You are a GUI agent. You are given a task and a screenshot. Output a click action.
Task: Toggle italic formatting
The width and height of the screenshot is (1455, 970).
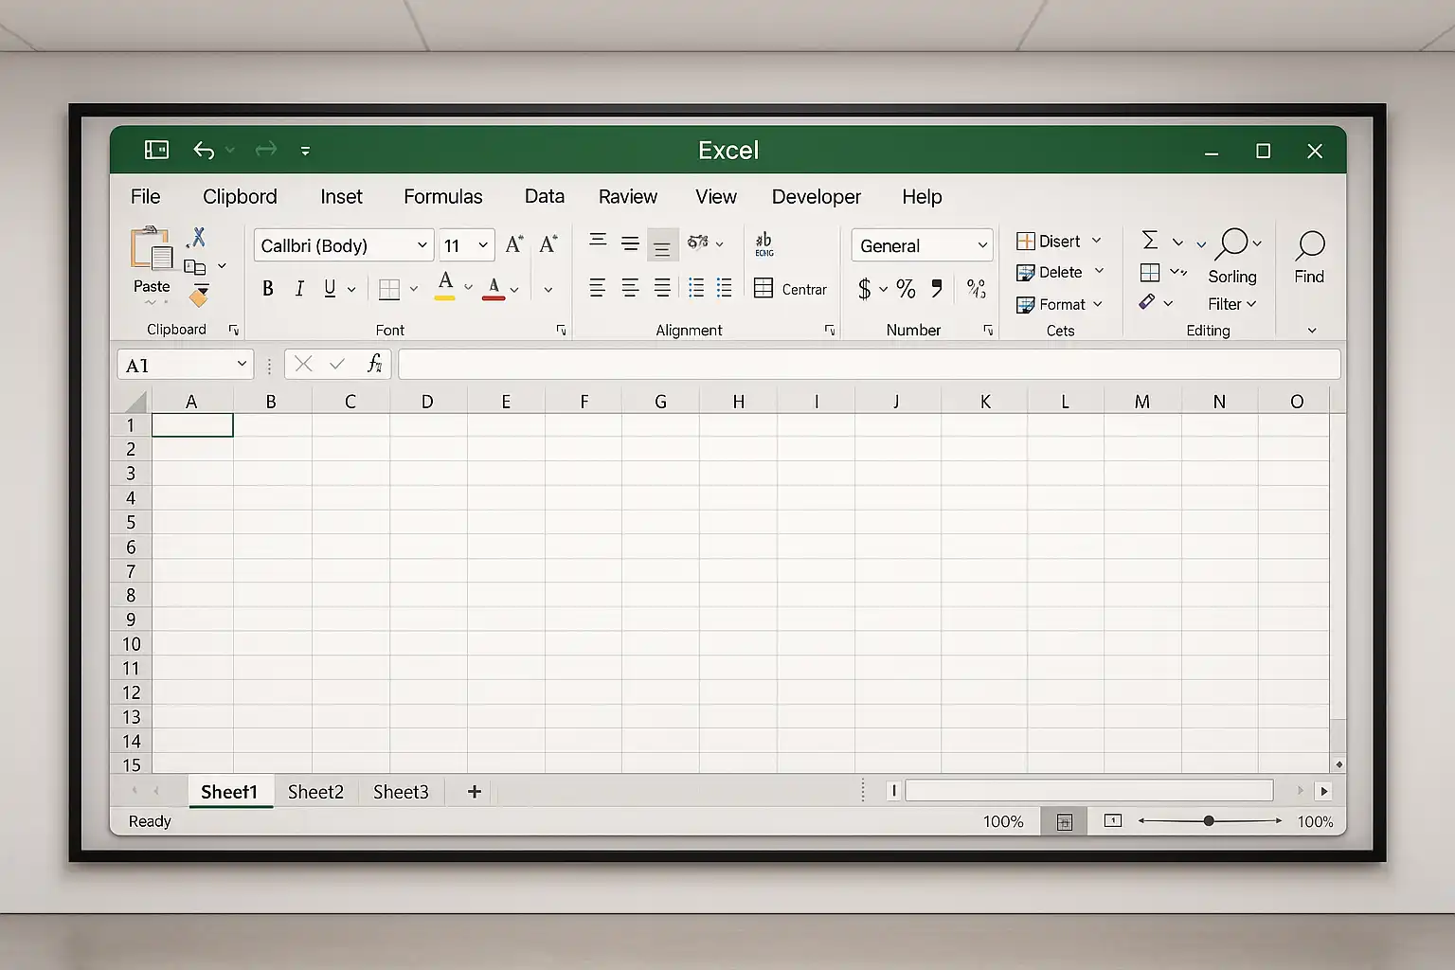[x=299, y=289]
